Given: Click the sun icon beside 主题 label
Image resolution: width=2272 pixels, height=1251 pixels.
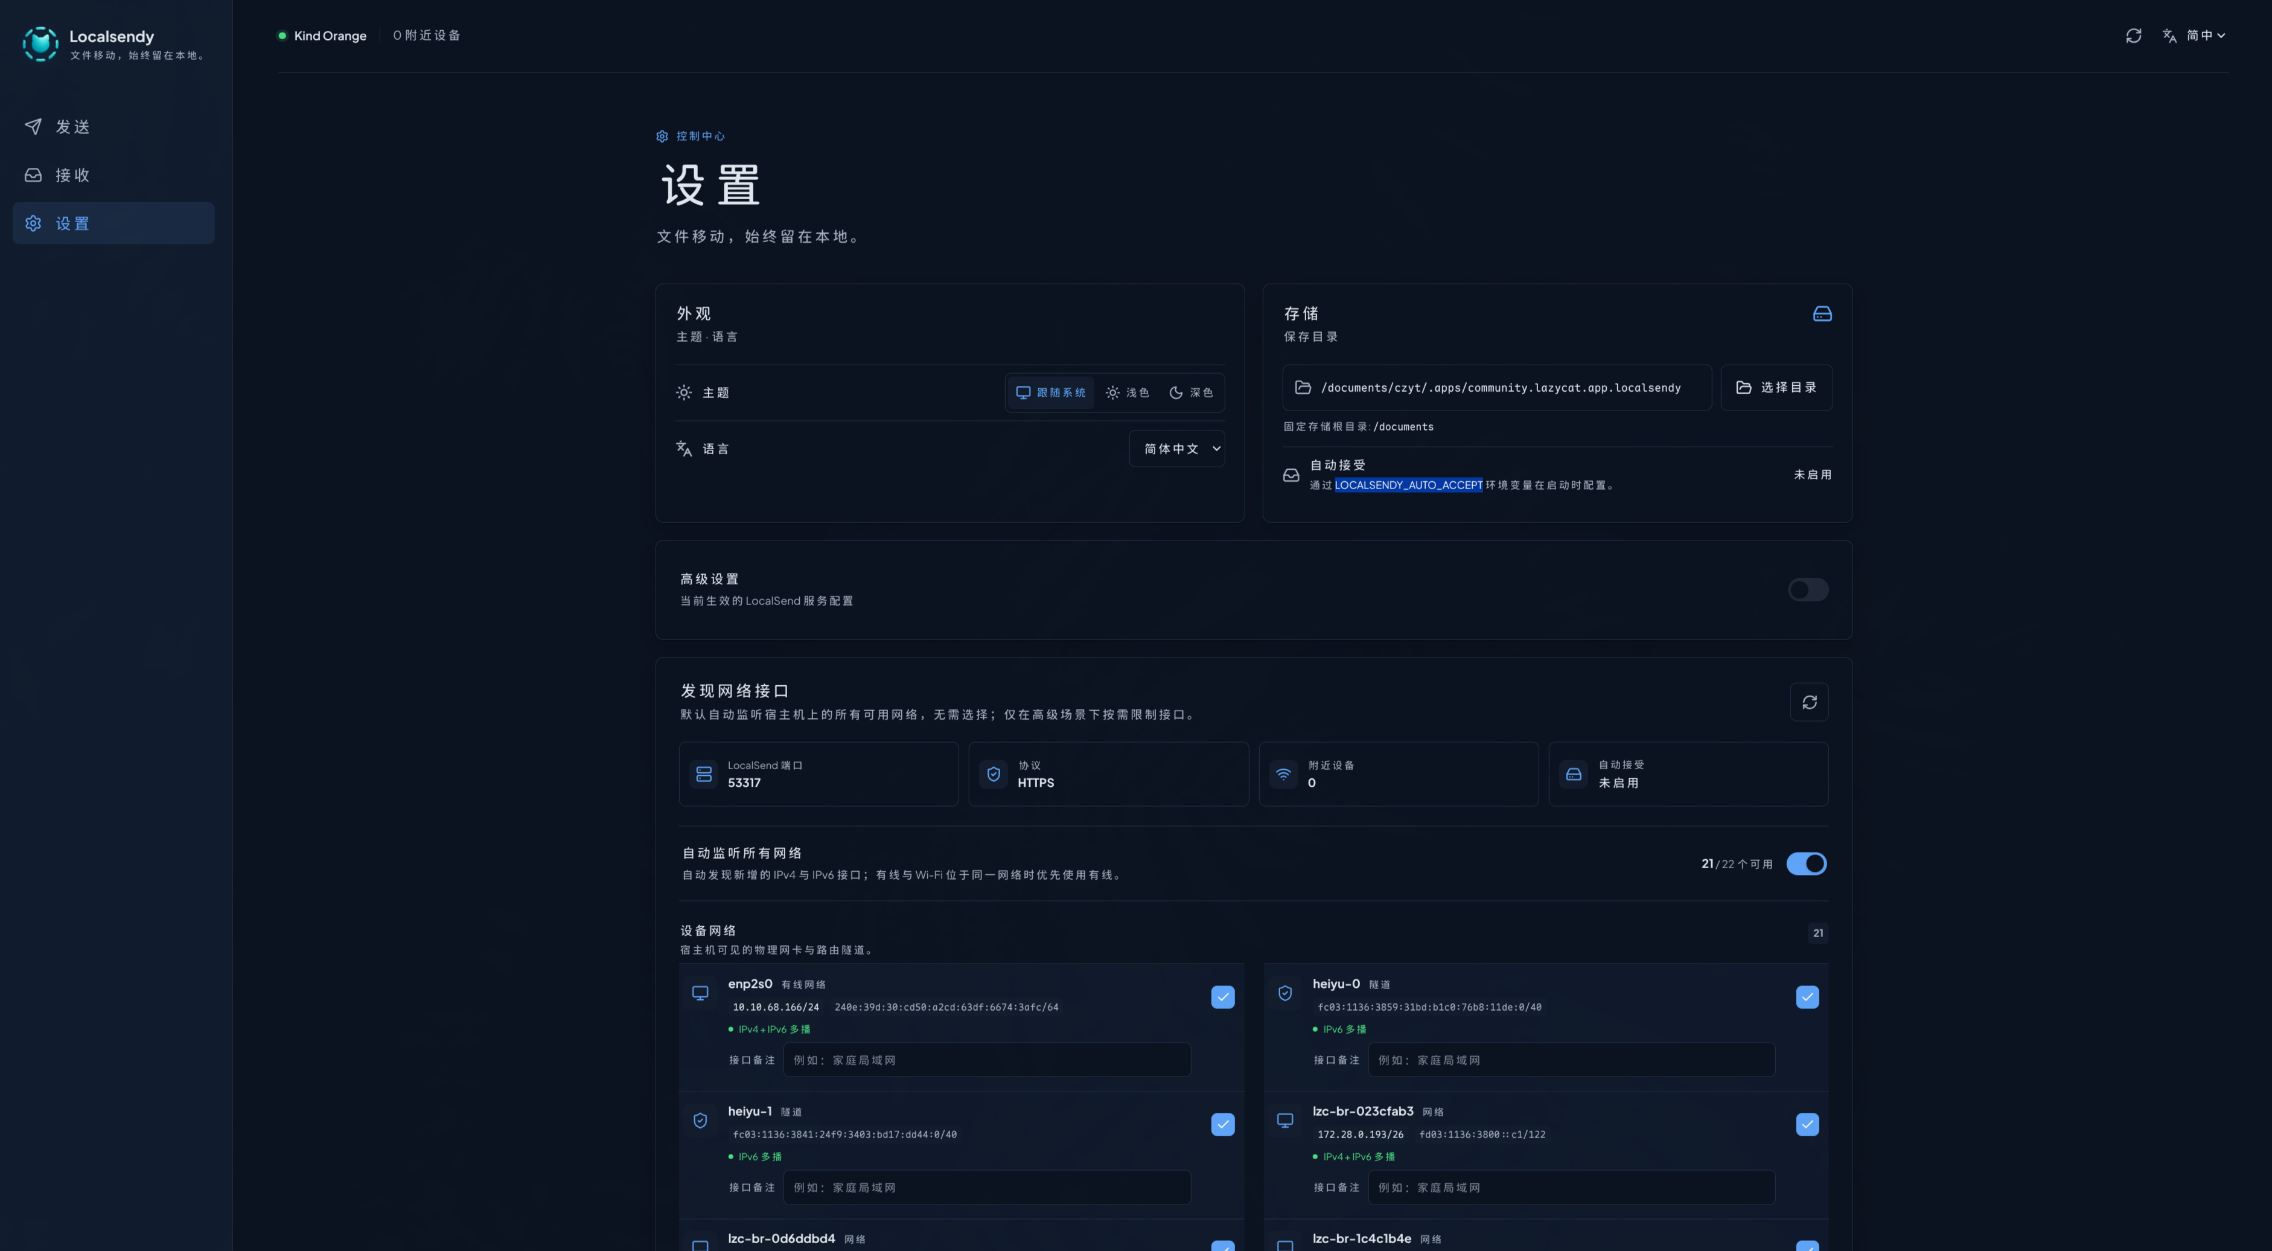Looking at the screenshot, I should pyautogui.click(x=683, y=392).
